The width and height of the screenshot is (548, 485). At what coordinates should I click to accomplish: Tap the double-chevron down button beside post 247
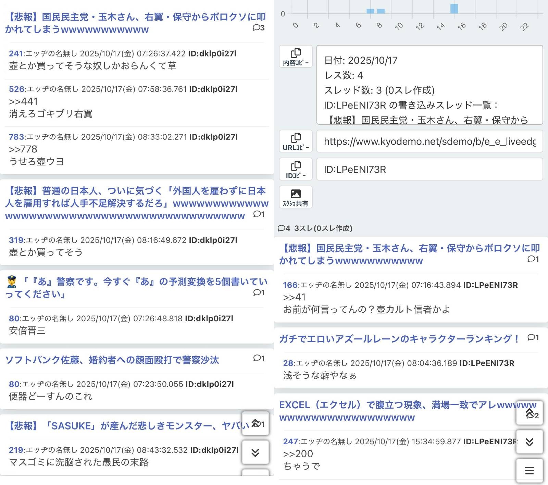tap(529, 442)
